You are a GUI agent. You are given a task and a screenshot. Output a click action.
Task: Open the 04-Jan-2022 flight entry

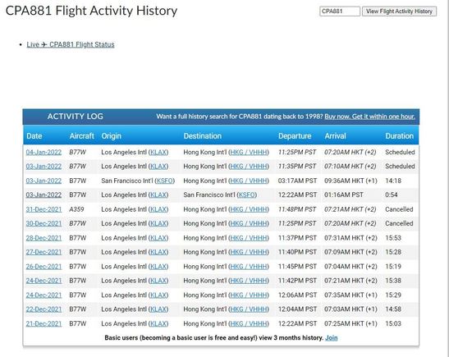pos(44,153)
